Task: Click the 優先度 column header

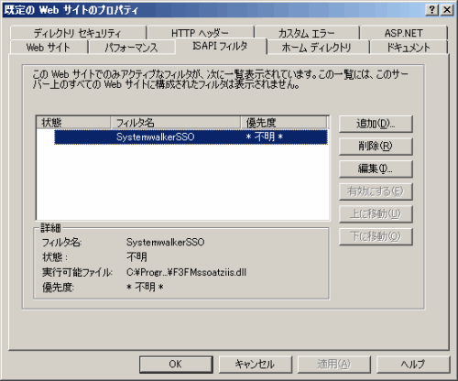Action: (x=284, y=123)
